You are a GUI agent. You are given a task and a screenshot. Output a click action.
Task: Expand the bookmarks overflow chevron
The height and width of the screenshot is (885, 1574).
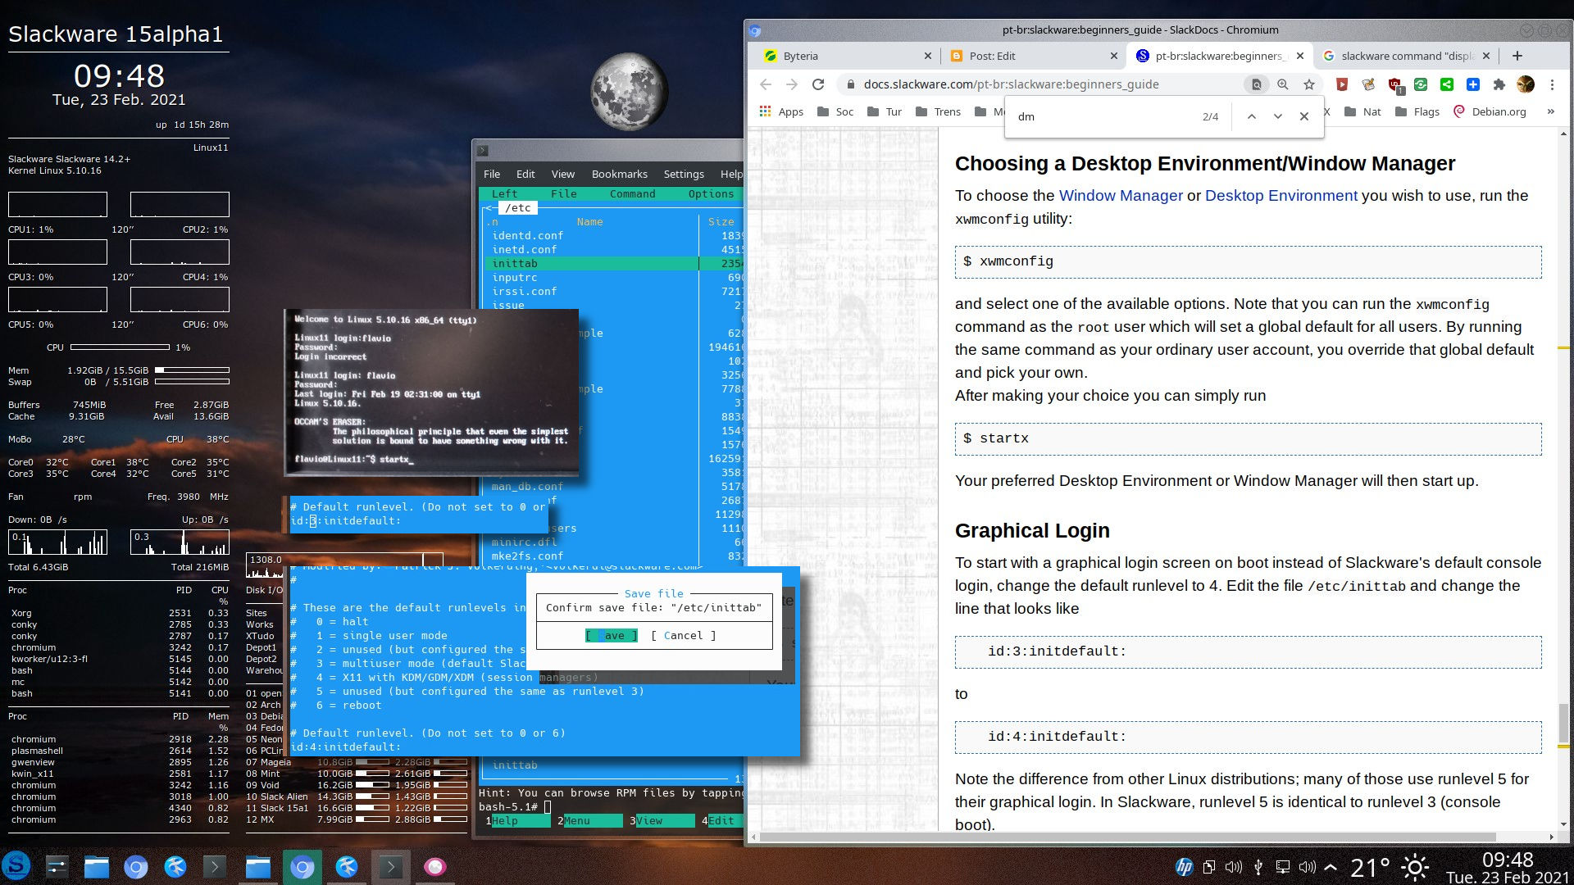(1550, 111)
